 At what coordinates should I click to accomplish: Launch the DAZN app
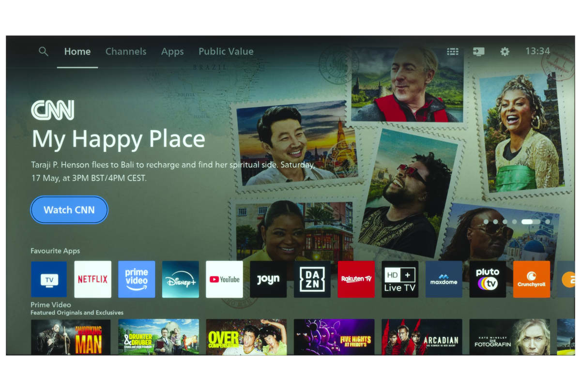312,279
